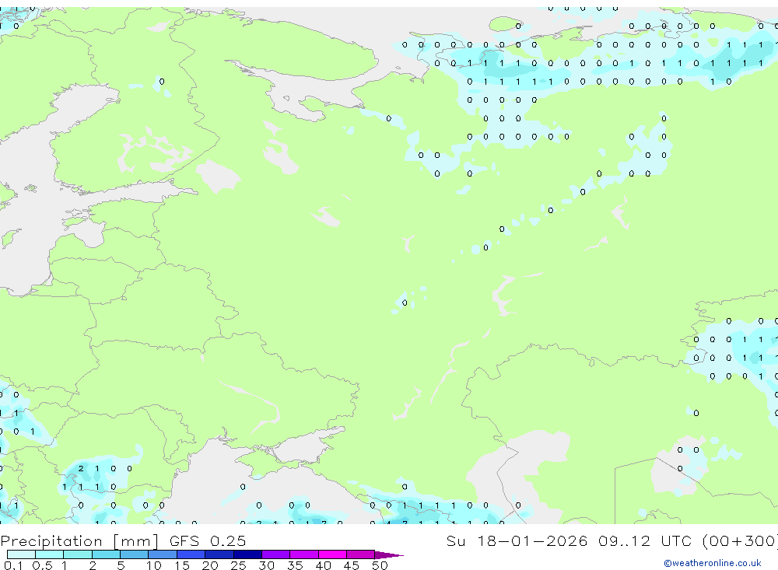Select the 5–10 mm blue legend box
Screen dimensions: 778x570
coord(135,554)
